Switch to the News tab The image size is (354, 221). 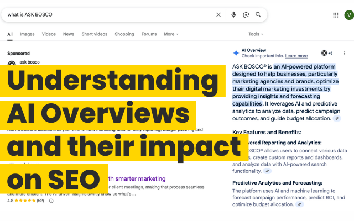click(x=69, y=34)
